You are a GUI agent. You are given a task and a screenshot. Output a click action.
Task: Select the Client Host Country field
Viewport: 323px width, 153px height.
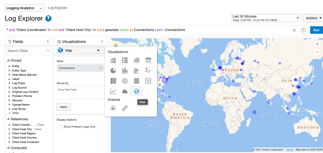coord(24,138)
